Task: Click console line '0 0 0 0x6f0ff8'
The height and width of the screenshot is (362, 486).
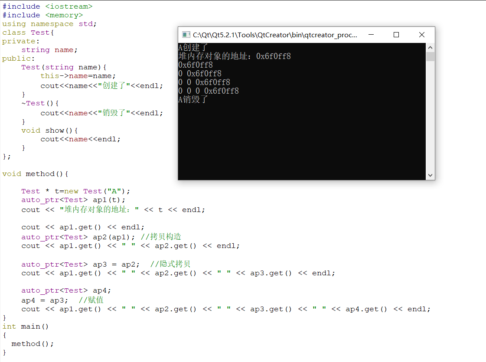Action: tap(209, 91)
